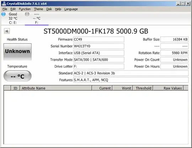Click the Raw Values column header

168,88
